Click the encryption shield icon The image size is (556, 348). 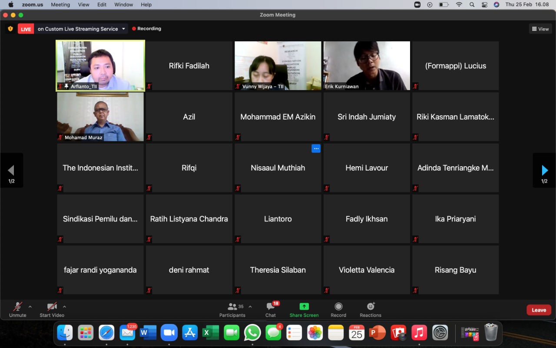click(x=10, y=29)
